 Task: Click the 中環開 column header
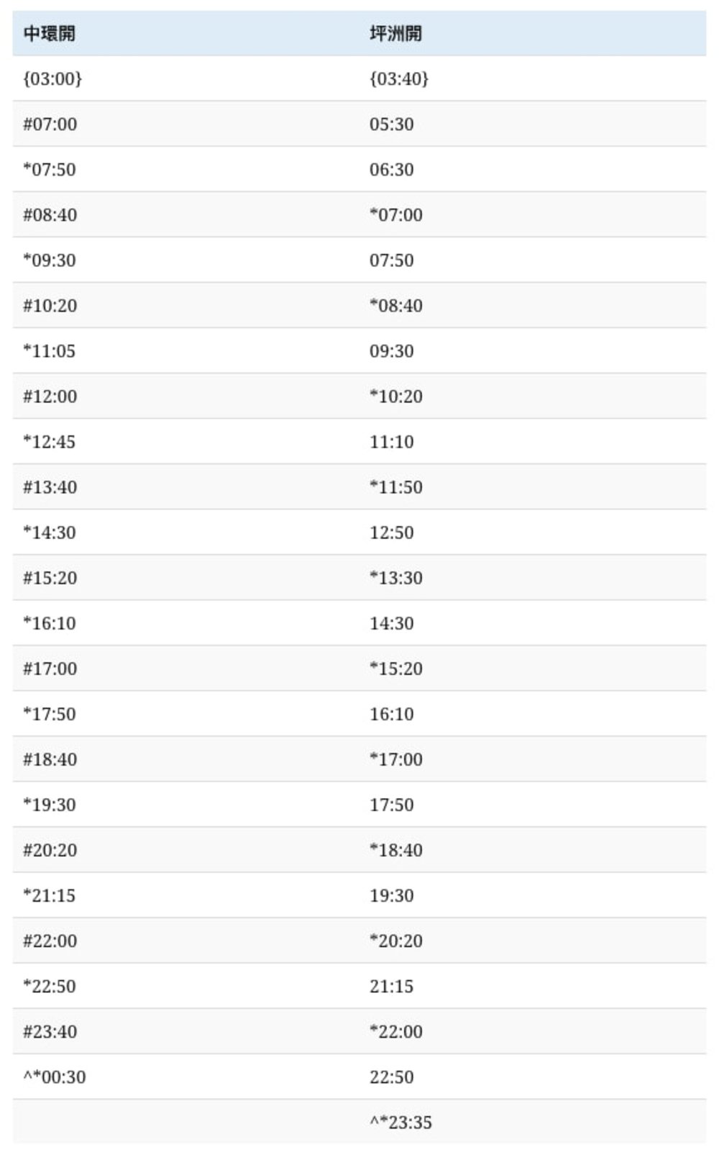click(49, 34)
